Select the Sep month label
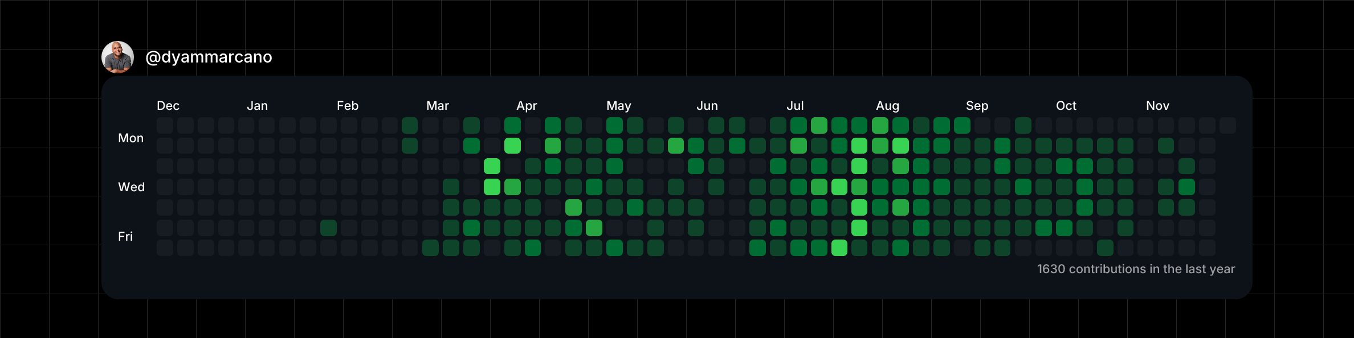Screen dimensions: 1354x338 pos(977,106)
